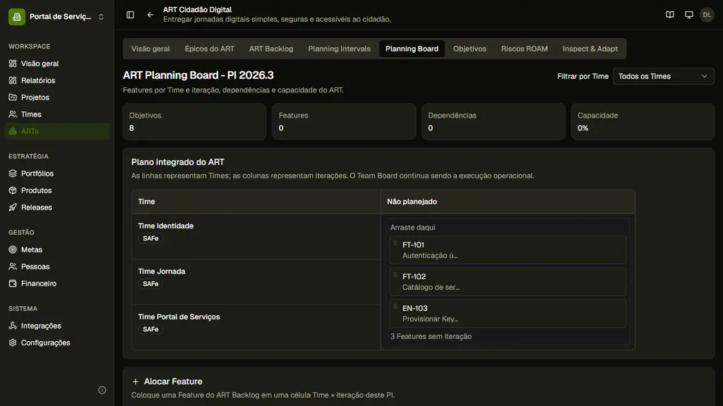The height and width of the screenshot is (406, 723).
Task: Click the "3 Features sem iteração" text
Action: [x=431, y=336]
